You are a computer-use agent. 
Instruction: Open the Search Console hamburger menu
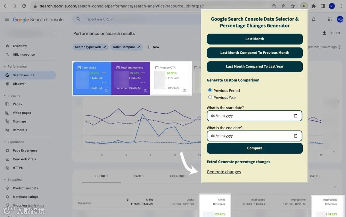pos(7,20)
